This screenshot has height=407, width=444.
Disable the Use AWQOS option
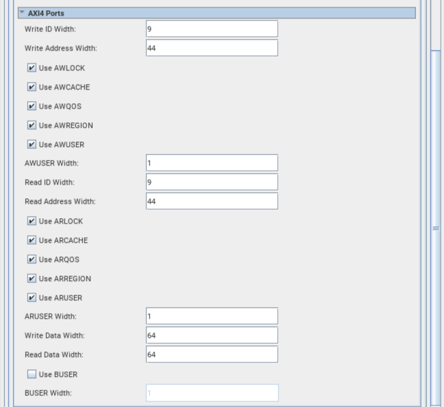coord(32,107)
